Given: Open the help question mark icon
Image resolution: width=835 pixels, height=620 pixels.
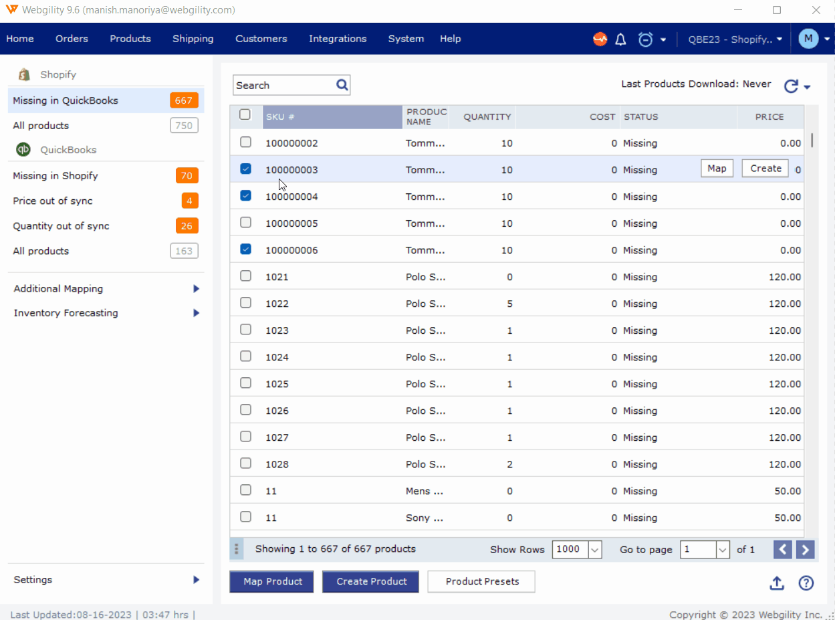Looking at the screenshot, I should (806, 583).
